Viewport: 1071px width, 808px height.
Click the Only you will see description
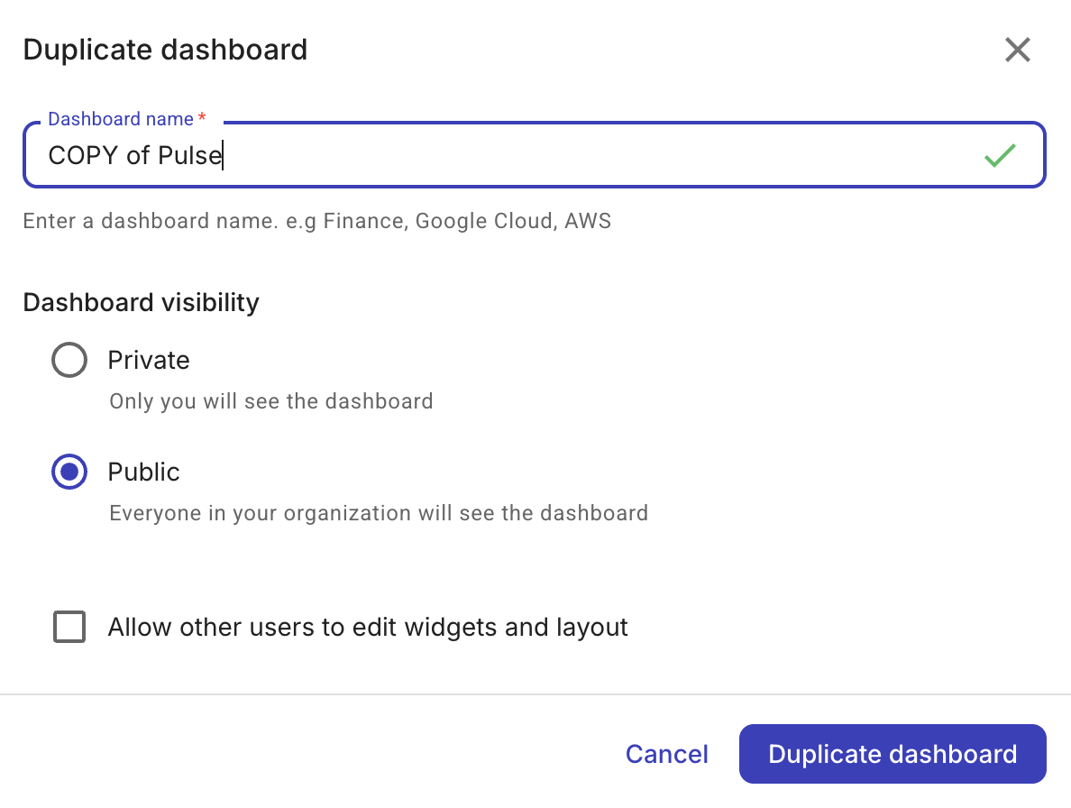click(x=270, y=401)
